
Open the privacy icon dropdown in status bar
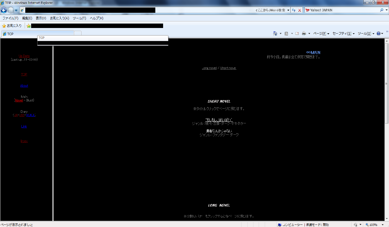click(360, 225)
